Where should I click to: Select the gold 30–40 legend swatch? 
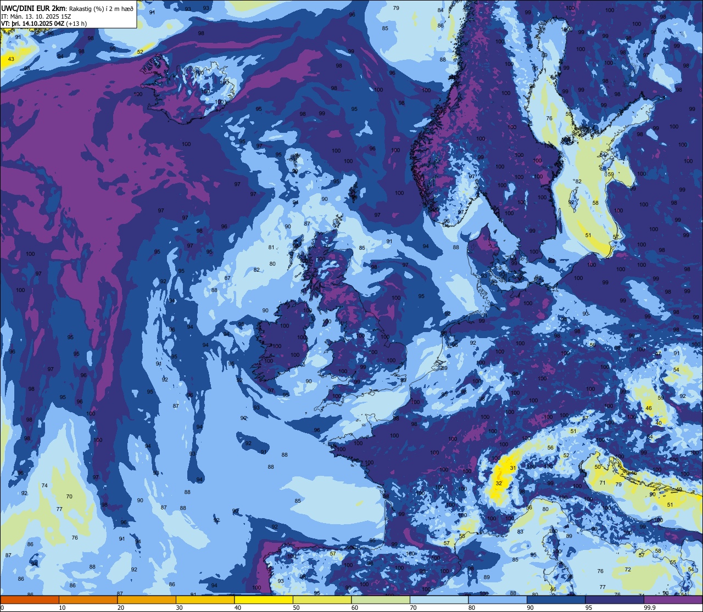point(205,599)
